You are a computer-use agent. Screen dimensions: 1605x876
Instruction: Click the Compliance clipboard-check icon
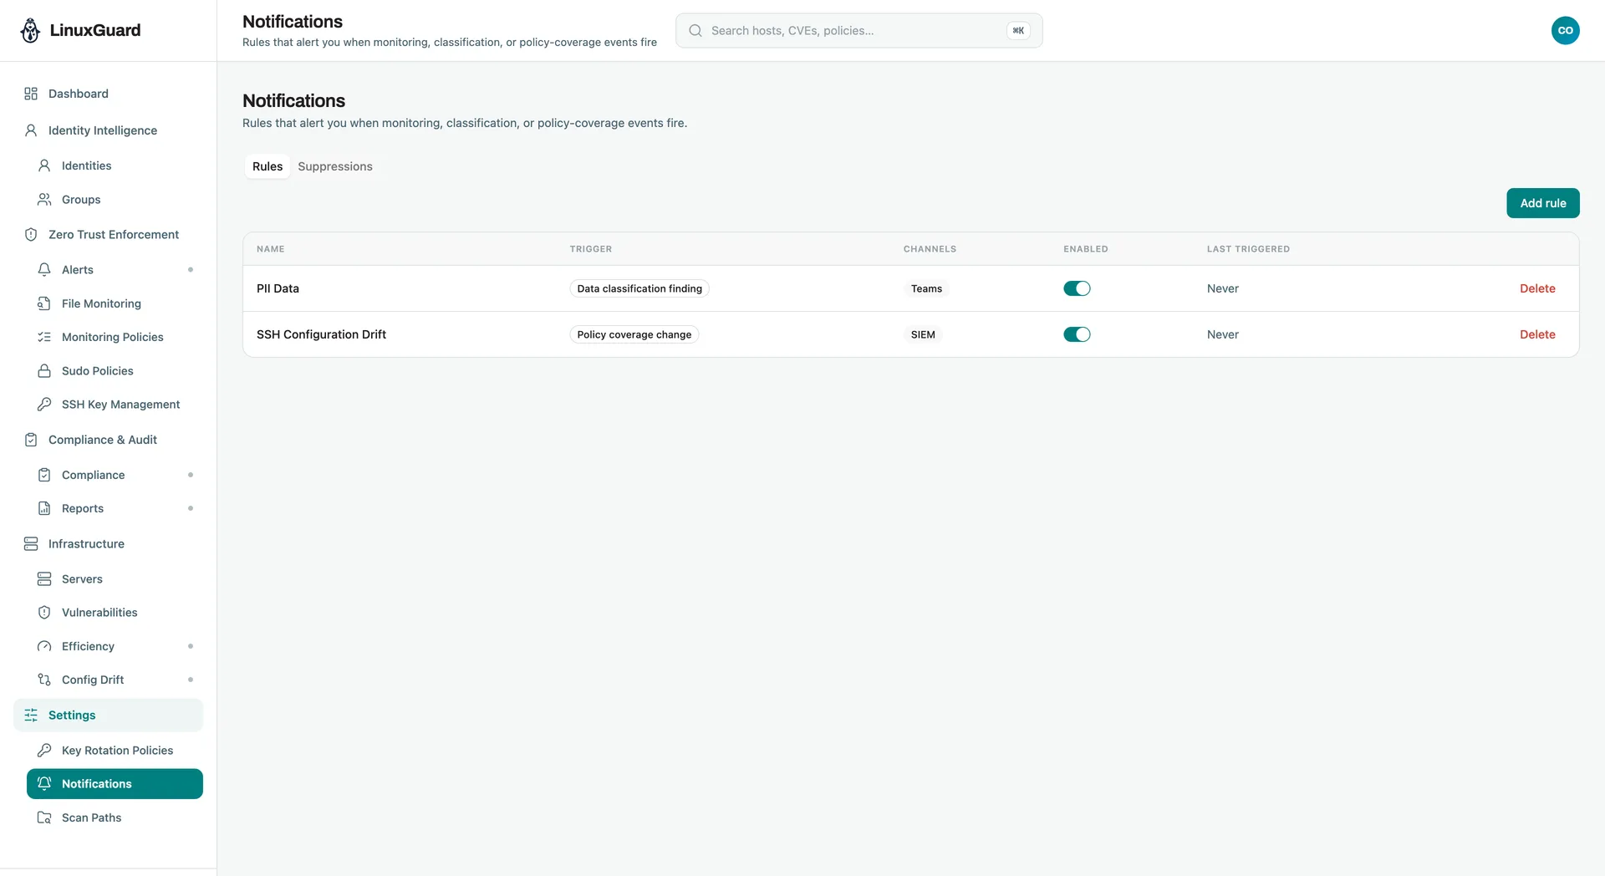(44, 475)
